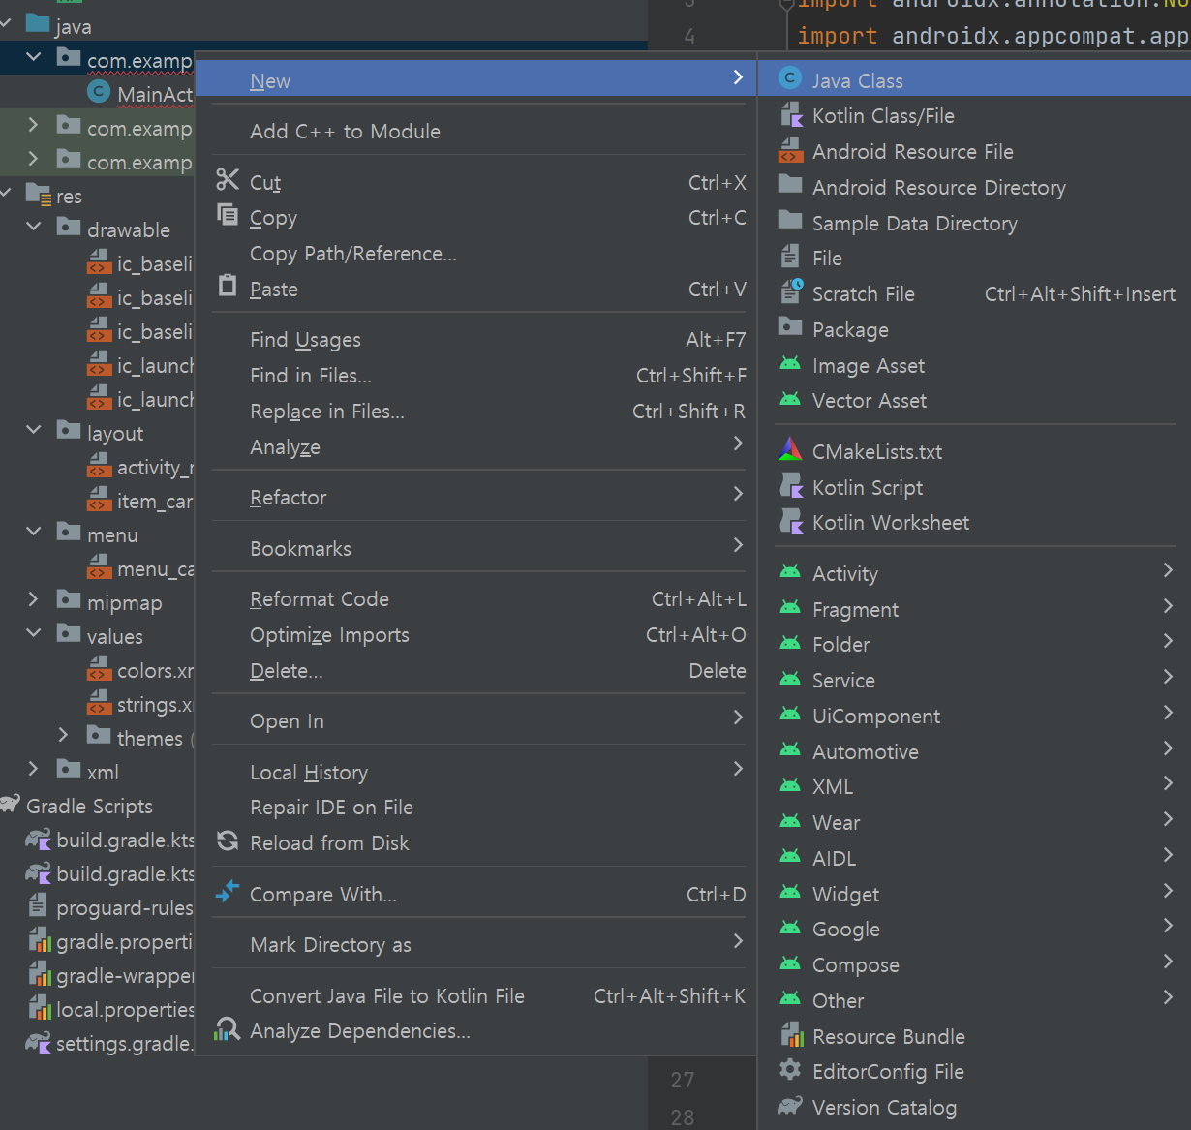Screen dimensions: 1191x1130
Task: Click the Java Class icon in New submenu
Action: click(790, 79)
